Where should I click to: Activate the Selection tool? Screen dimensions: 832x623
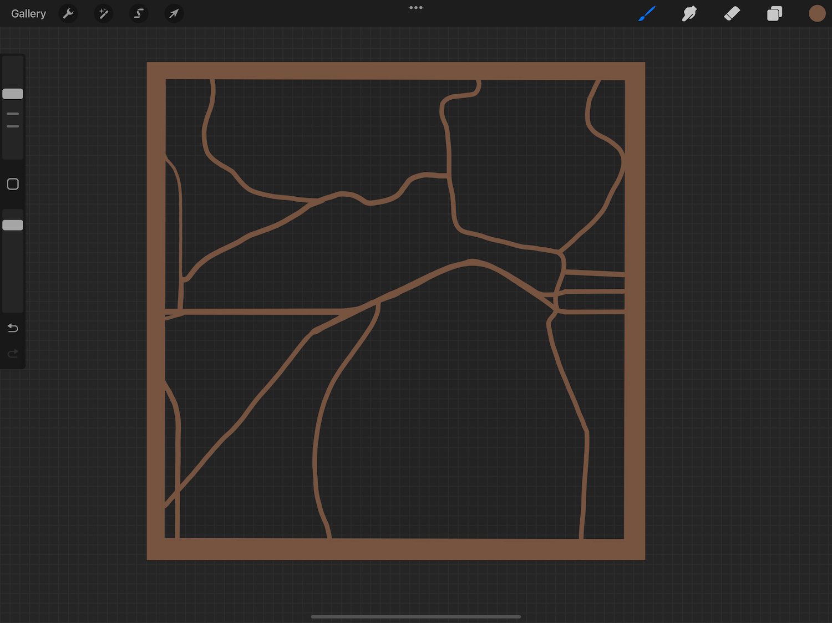point(138,13)
